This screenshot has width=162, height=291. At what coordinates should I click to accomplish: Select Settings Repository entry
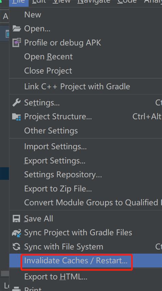(86, 175)
